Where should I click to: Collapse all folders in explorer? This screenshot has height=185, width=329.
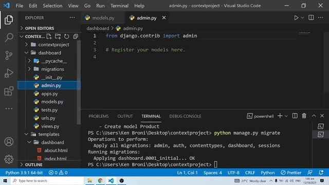[76, 36]
